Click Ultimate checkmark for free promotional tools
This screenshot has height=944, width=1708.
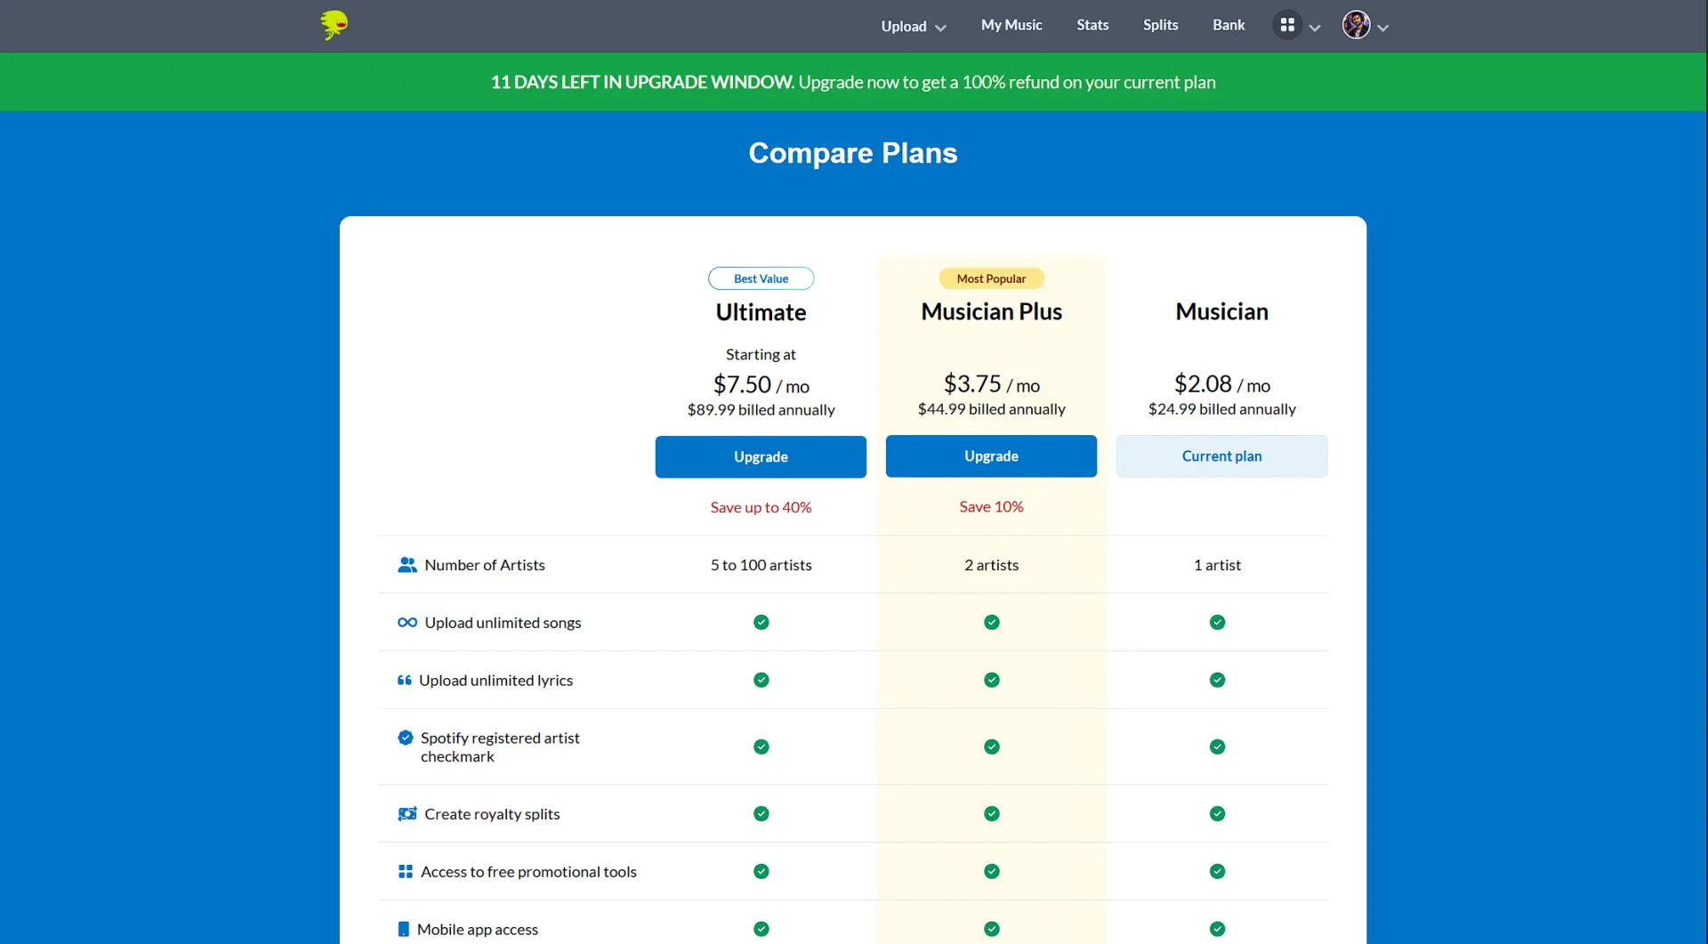point(761,872)
